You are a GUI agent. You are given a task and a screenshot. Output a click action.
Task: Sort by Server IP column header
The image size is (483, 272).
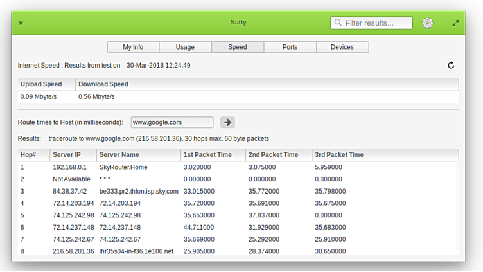pos(73,155)
